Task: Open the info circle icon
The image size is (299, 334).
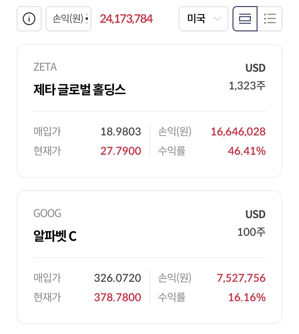Action: click(x=29, y=19)
